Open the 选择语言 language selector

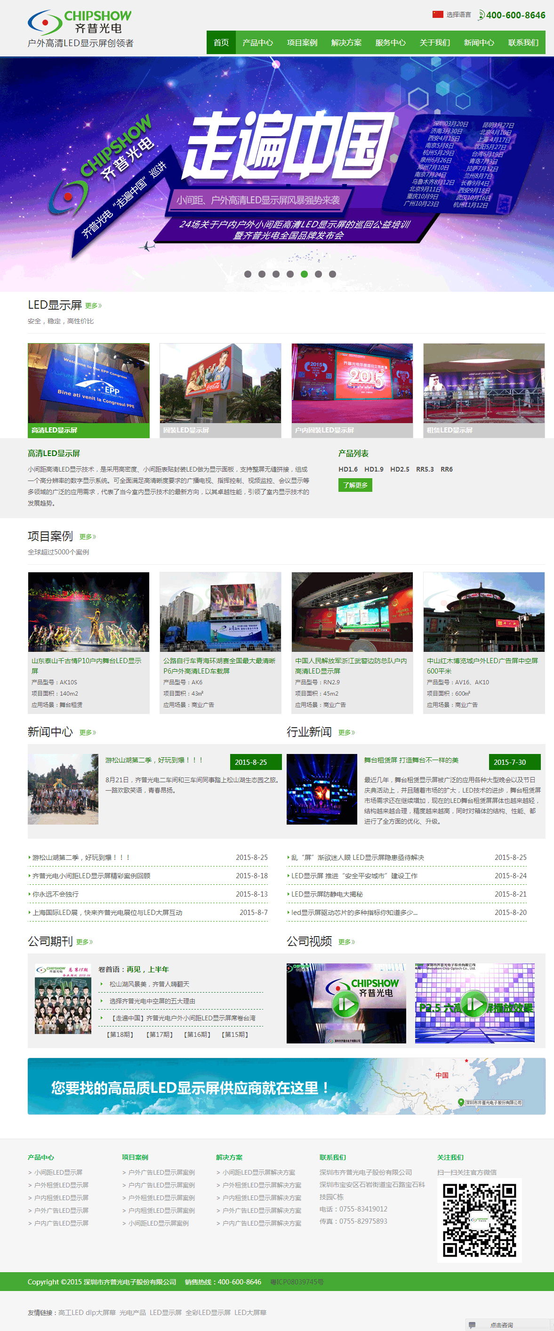point(458,15)
